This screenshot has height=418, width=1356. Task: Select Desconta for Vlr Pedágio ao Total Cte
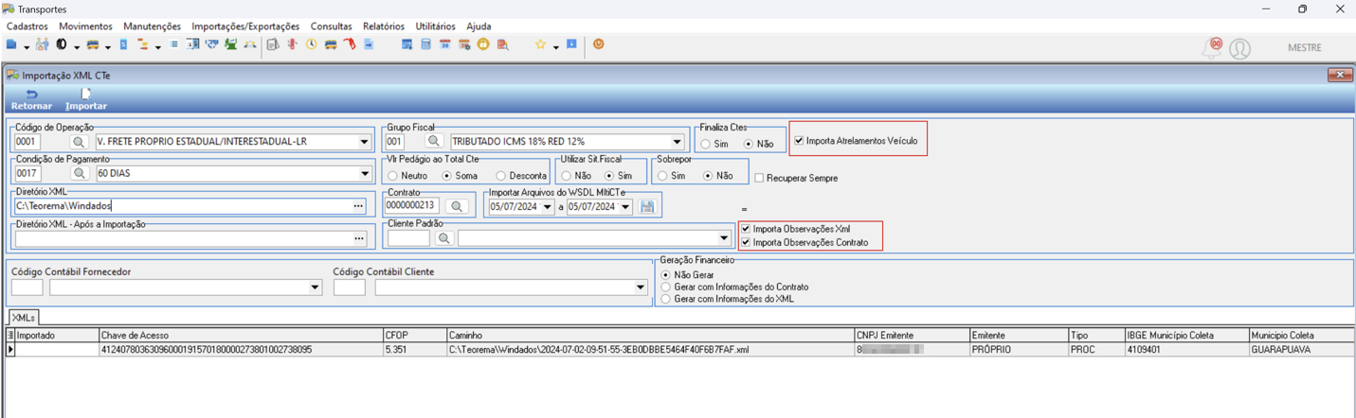(500, 176)
